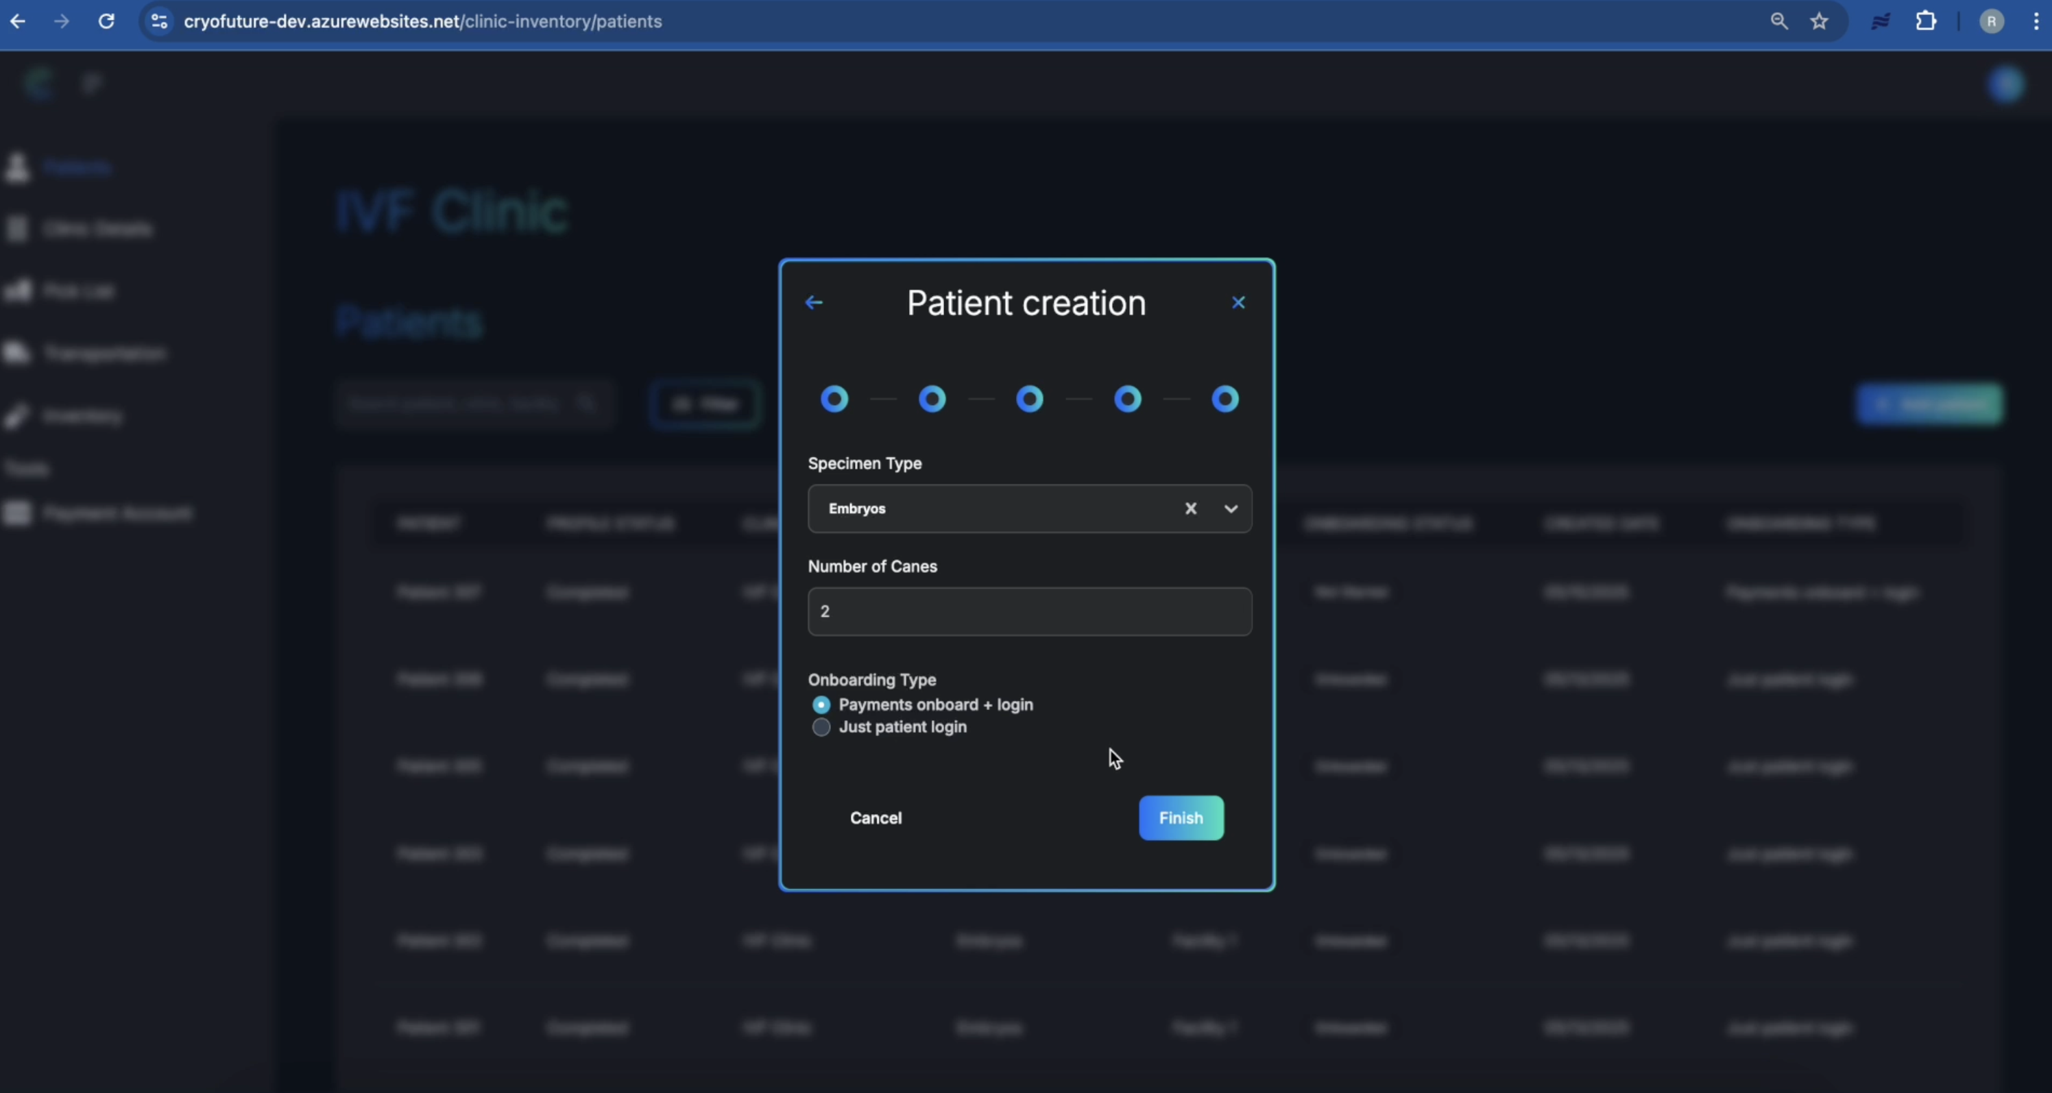Close the Patient creation dialog with the X icon
The image size is (2052, 1093).
click(x=1238, y=302)
